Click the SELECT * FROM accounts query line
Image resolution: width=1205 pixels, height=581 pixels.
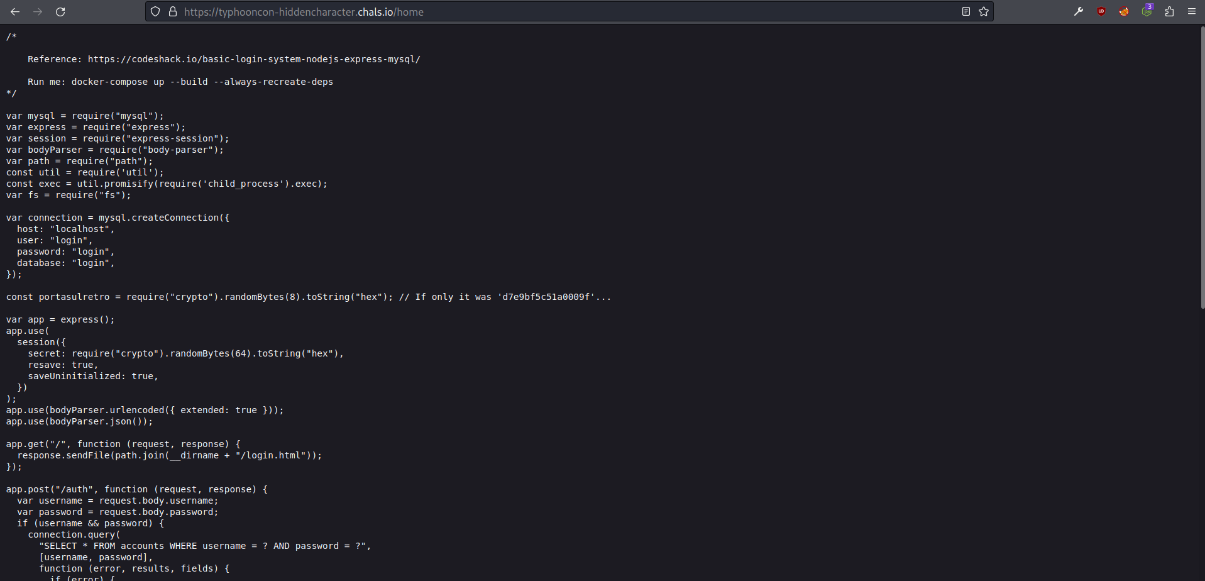[x=204, y=546]
